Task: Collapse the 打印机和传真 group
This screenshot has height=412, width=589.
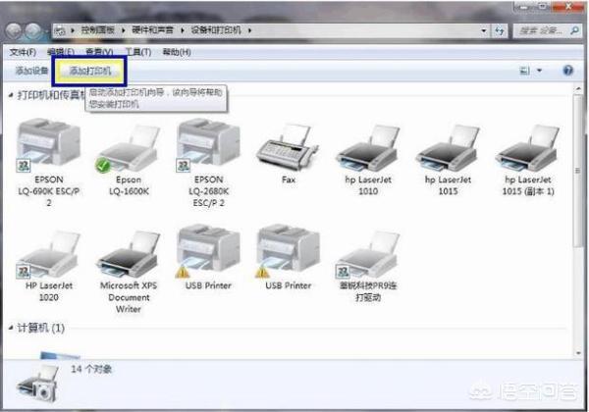Action: coord(11,95)
